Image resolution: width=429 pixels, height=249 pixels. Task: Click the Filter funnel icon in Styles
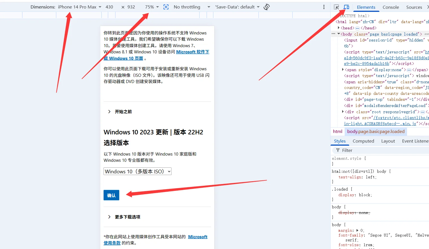(338, 150)
